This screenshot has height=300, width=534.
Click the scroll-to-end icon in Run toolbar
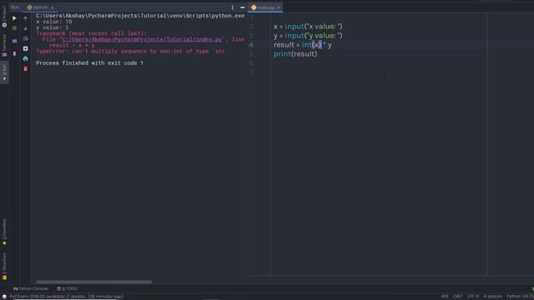(25, 48)
